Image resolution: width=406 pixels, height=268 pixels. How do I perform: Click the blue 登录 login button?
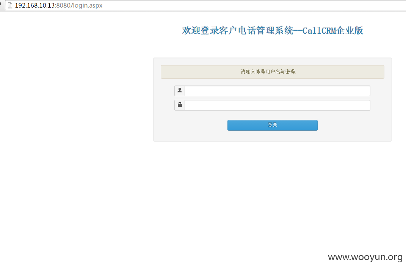273,125
